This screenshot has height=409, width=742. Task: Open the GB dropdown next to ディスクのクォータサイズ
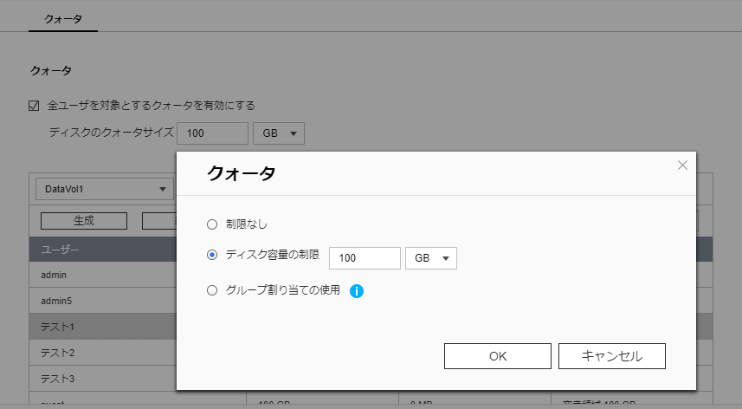point(279,133)
